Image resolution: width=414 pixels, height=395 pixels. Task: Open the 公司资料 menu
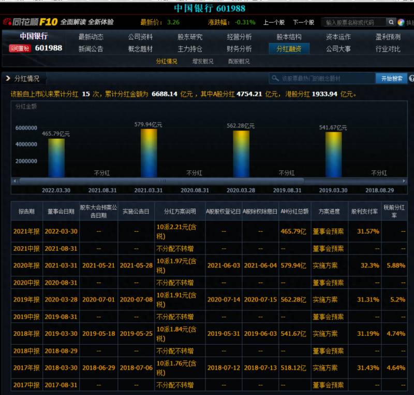pyautogui.click(x=140, y=37)
